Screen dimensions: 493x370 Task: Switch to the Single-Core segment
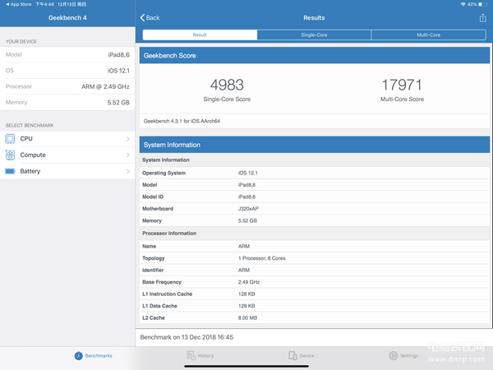[x=314, y=35]
